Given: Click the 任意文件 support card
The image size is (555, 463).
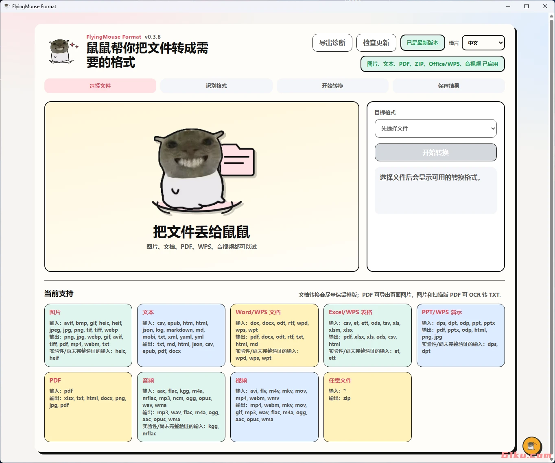Looking at the screenshot, I should point(368,407).
